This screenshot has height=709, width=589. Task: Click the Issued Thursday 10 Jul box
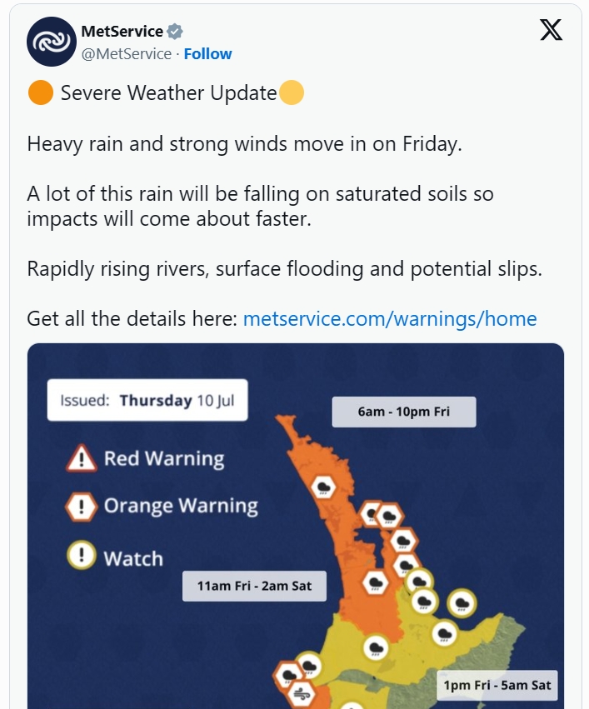click(147, 400)
